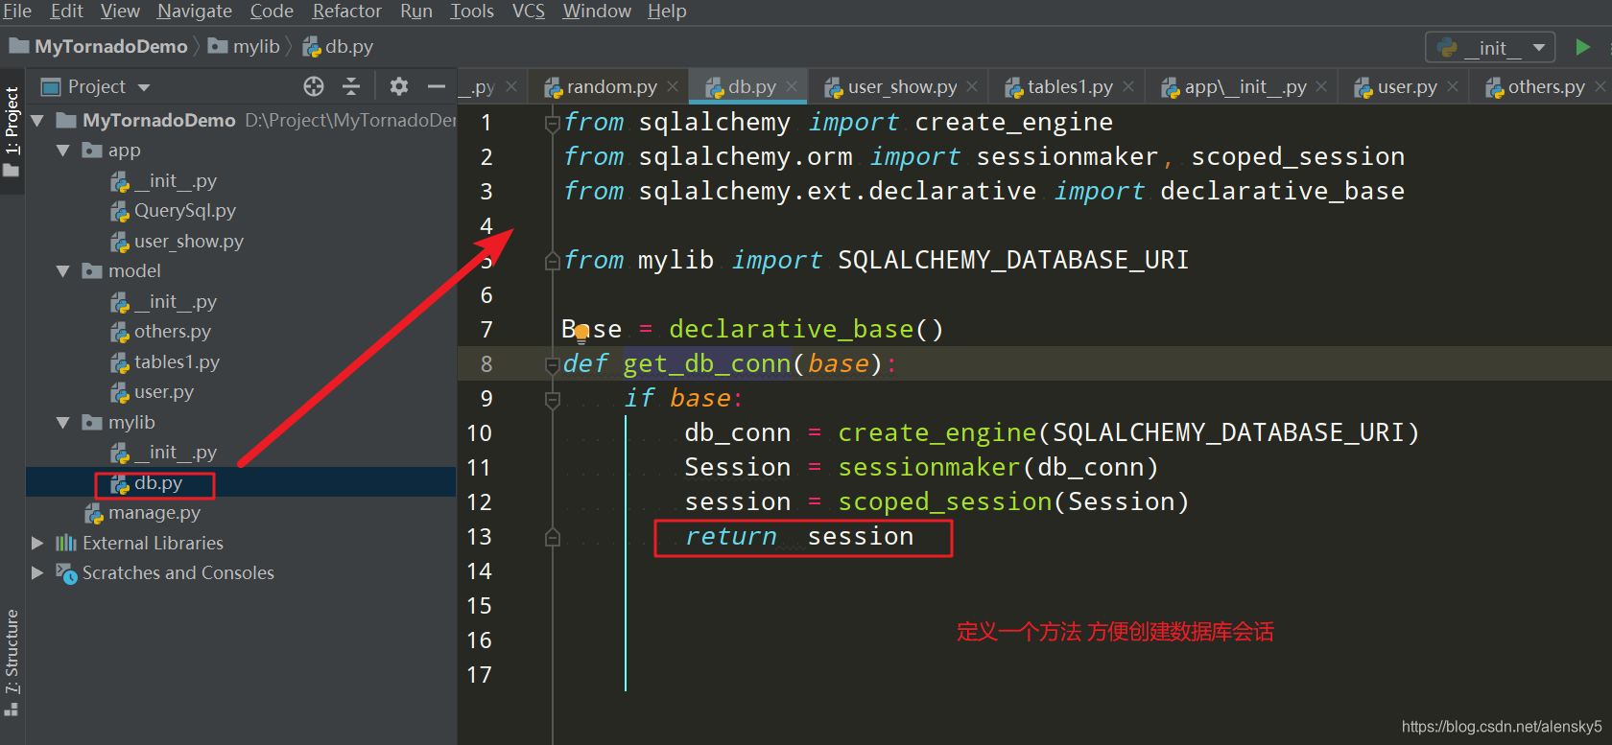
Task: Open the VCS menu
Action: click(x=528, y=11)
